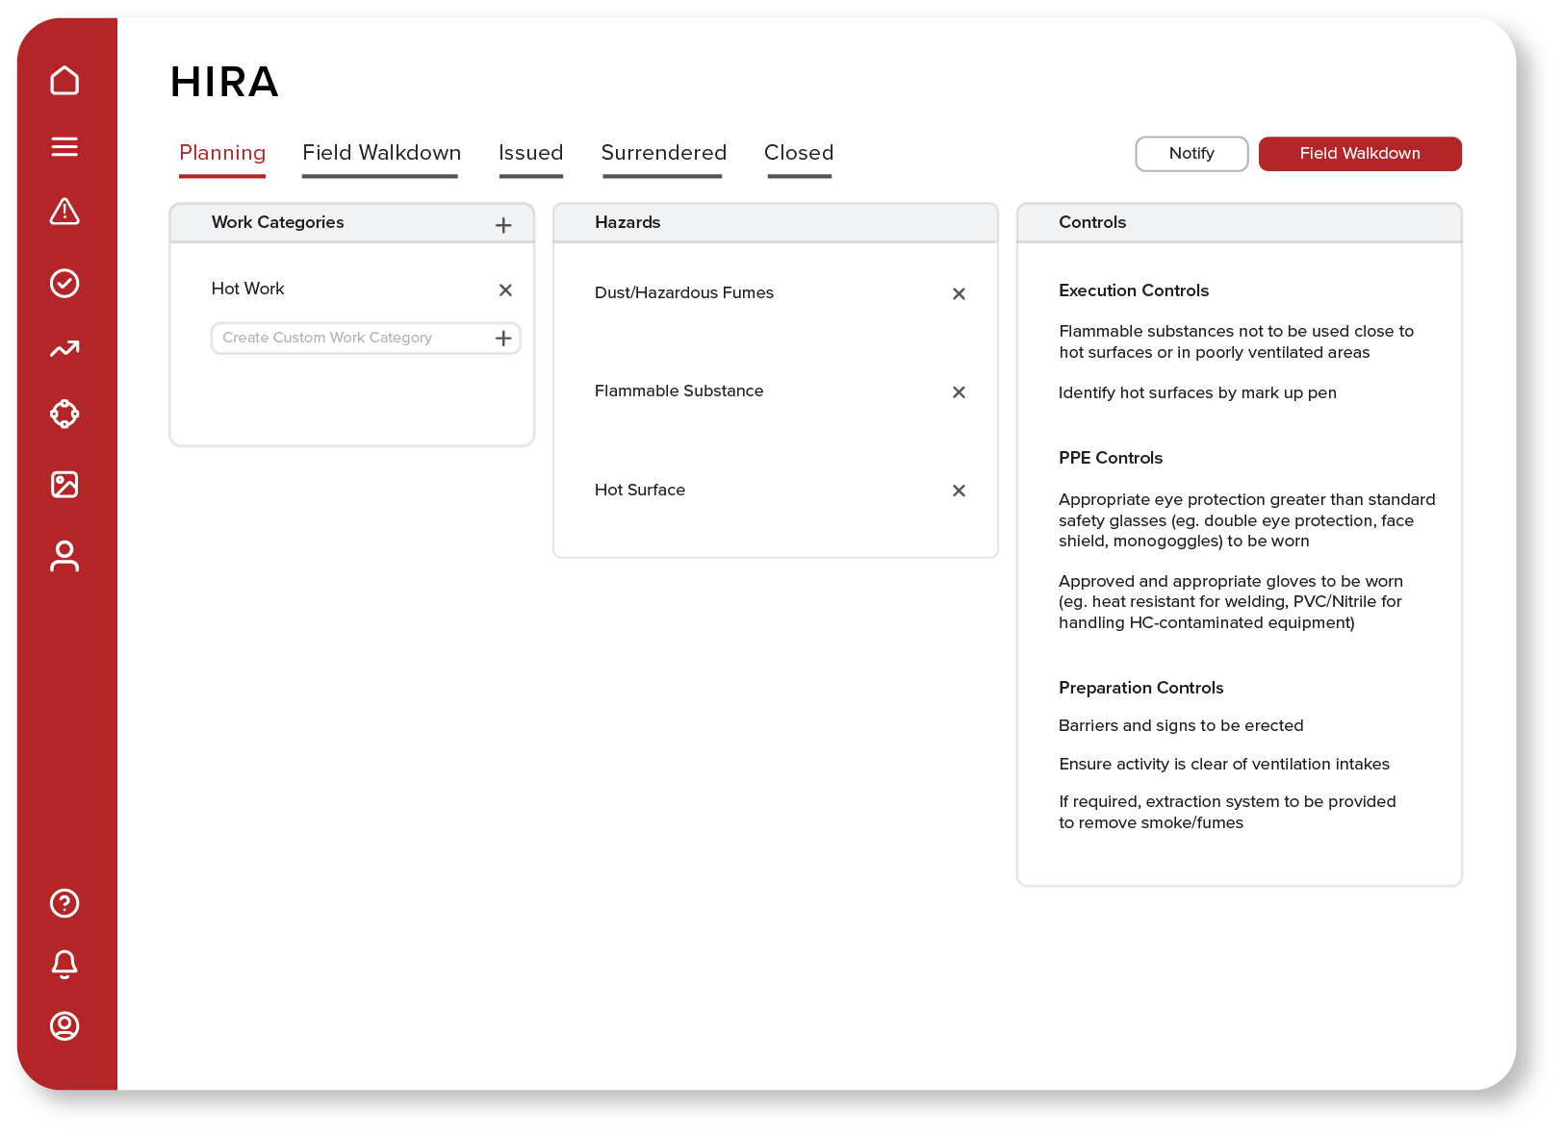Viewport: 1562px width, 1135px height.
Task: Delete the Hot Surface hazard
Action: click(x=959, y=491)
